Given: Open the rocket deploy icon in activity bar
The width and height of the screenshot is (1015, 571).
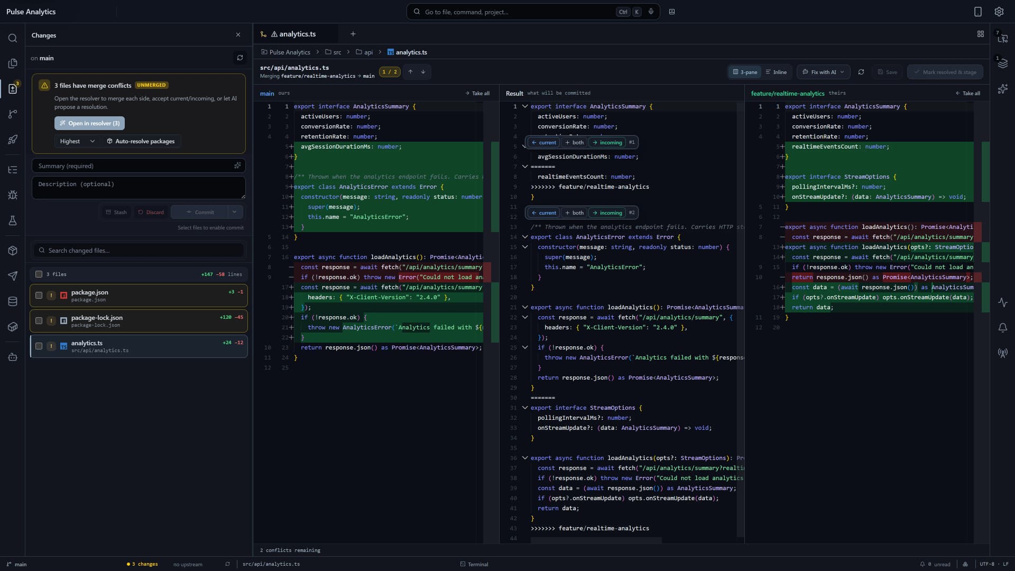Looking at the screenshot, I should 13,140.
